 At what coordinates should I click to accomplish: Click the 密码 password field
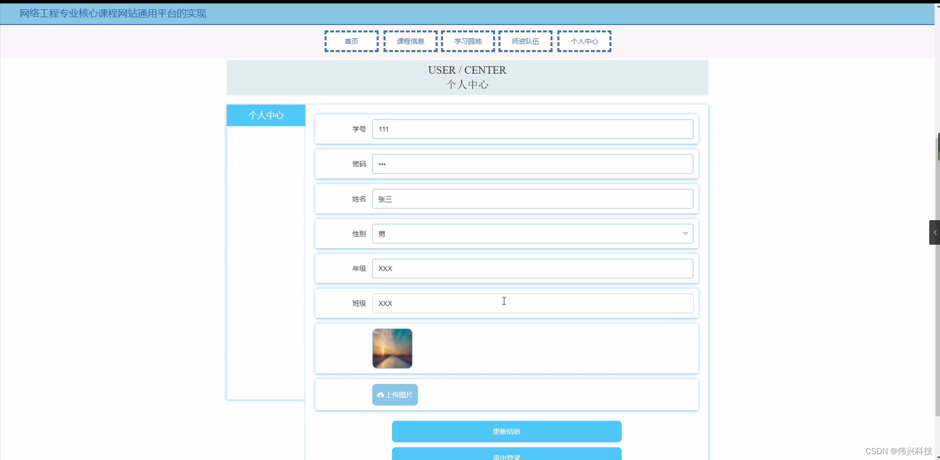pos(533,163)
